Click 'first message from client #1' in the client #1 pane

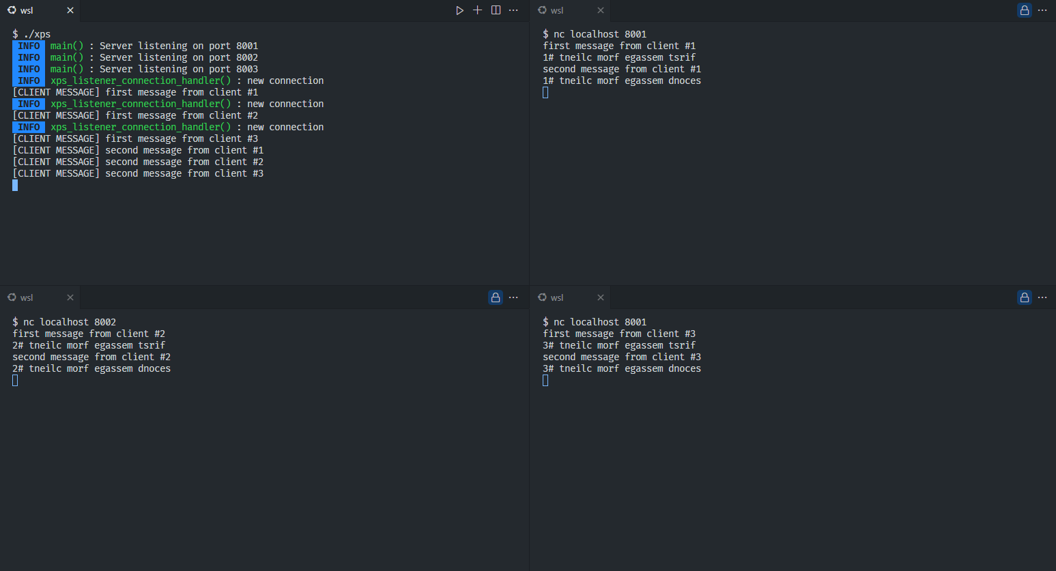click(x=619, y=46)
